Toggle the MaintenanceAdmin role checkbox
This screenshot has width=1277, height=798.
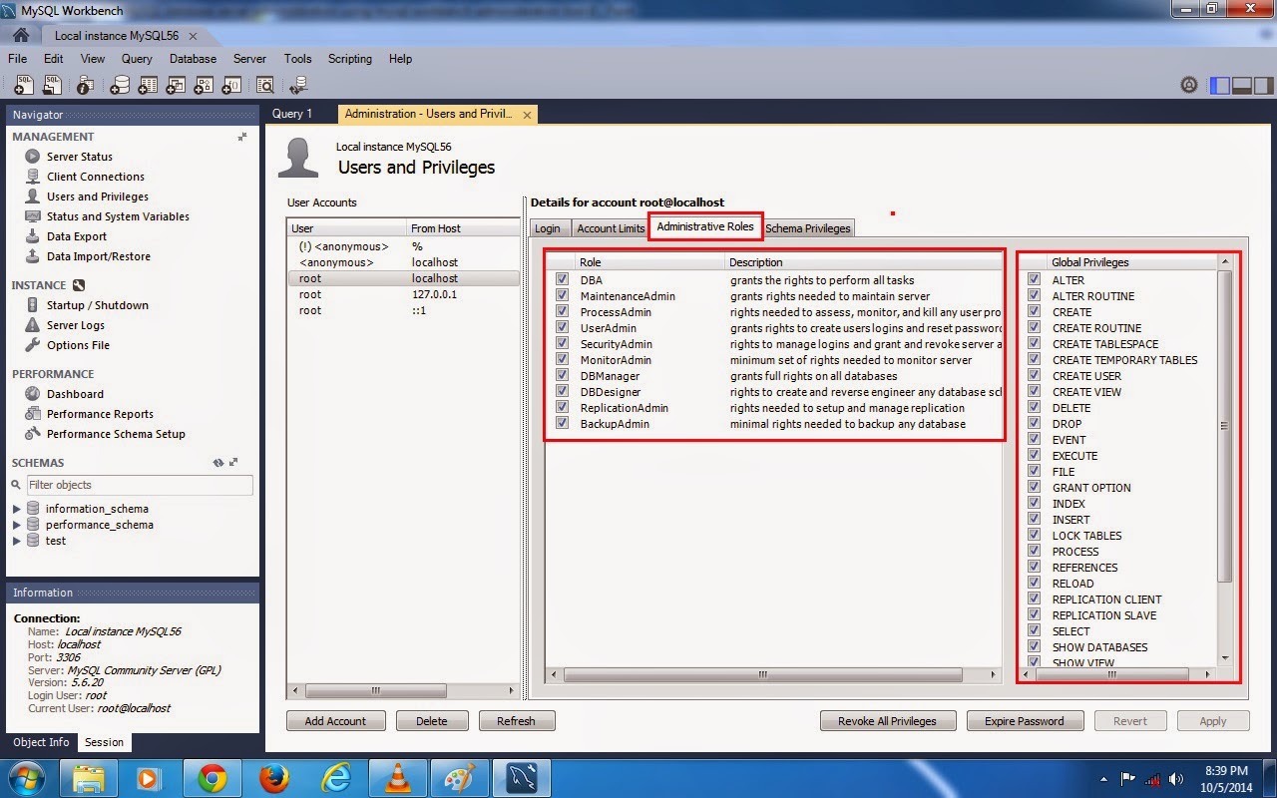point(563,296)
